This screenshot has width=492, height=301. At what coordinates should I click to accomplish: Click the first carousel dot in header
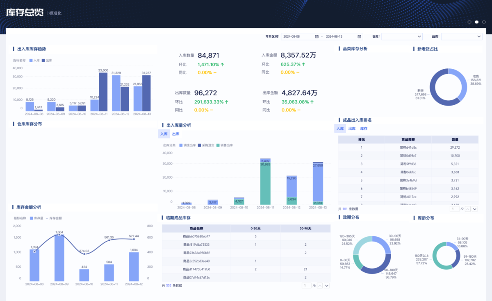pyautogui.click(x=469, y=22)
